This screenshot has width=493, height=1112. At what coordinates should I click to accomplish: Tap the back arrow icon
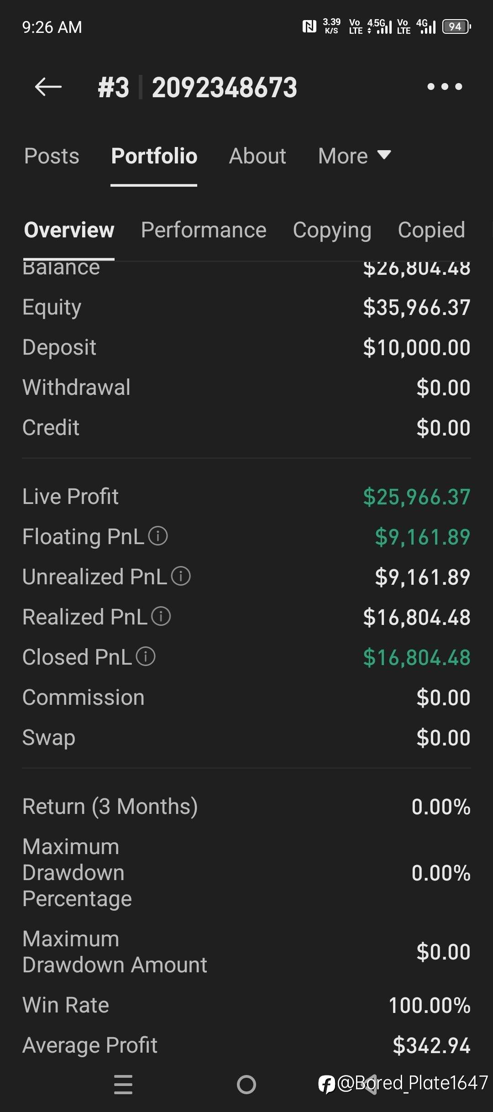(48, 87)
